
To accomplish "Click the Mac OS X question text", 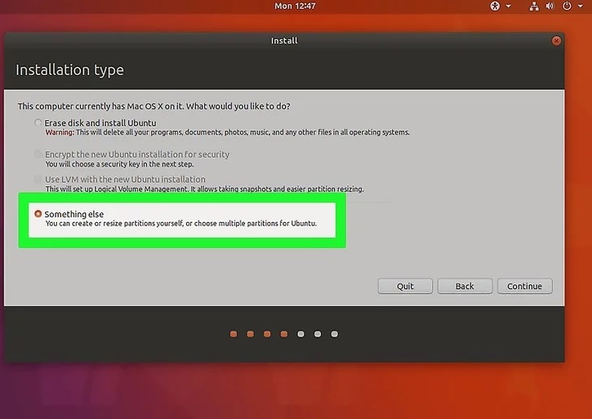I will [x=154, y=106].
